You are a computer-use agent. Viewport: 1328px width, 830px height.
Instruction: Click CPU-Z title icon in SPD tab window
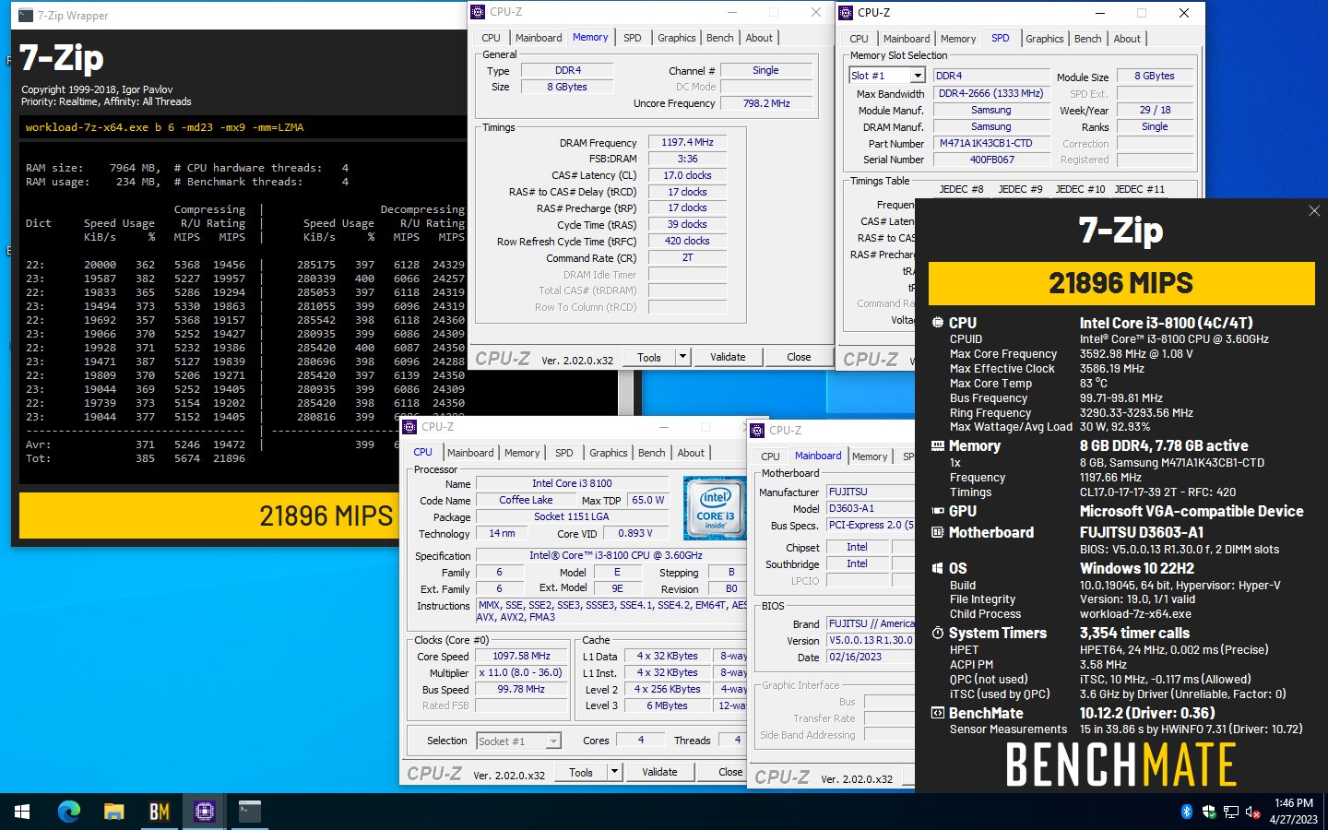[x=846, y=12]
